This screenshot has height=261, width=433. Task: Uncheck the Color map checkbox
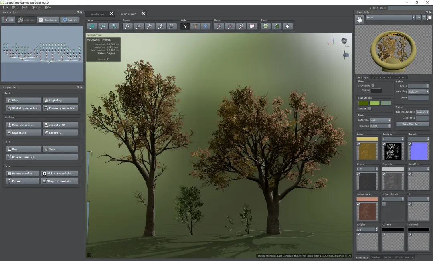tap(358, 144)
